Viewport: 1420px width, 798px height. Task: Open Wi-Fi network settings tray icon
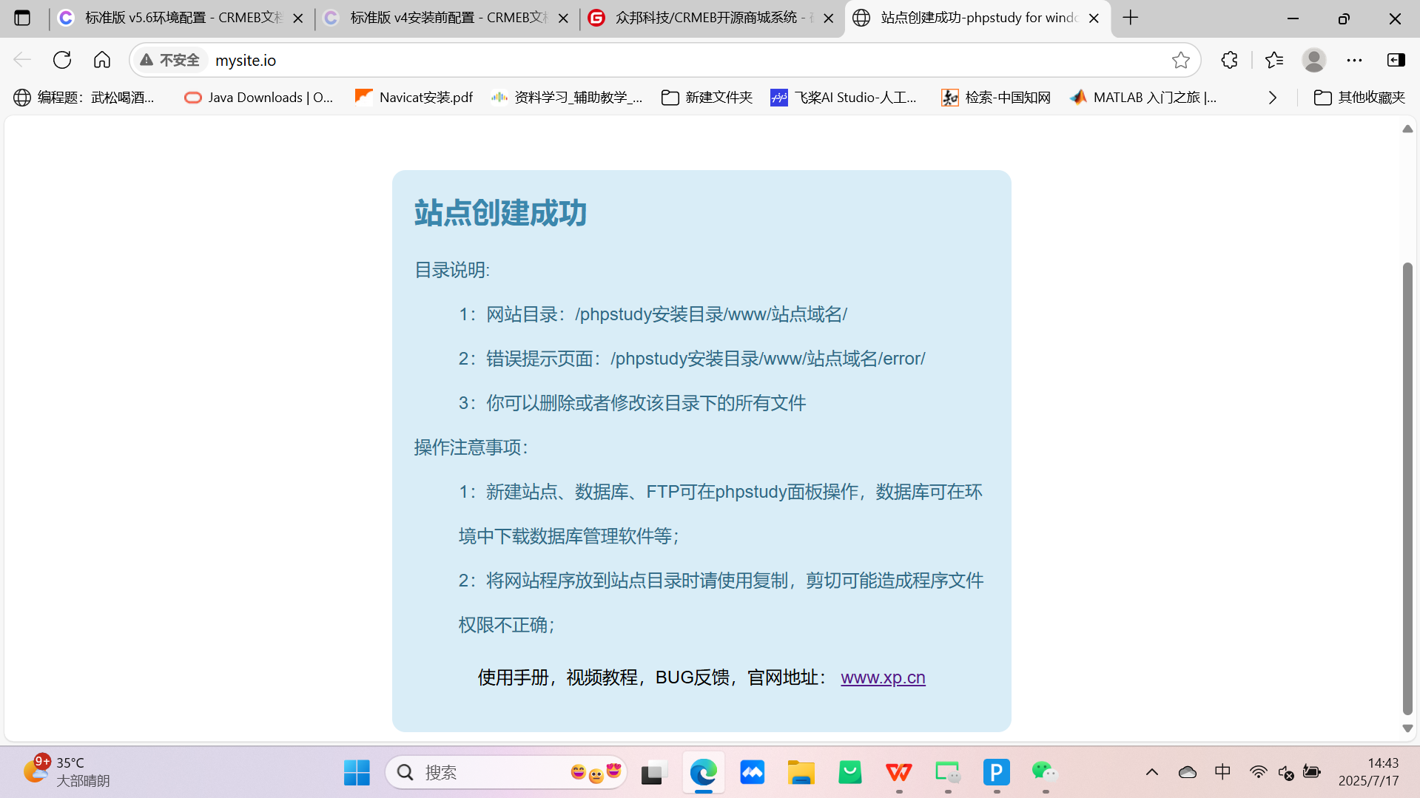tap(1258, 772)
